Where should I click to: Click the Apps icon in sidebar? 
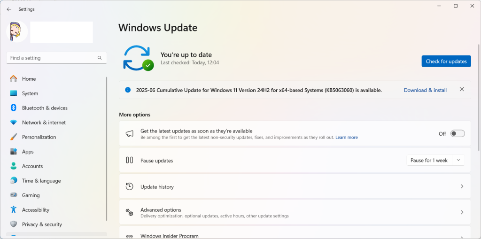pos(14,152)
